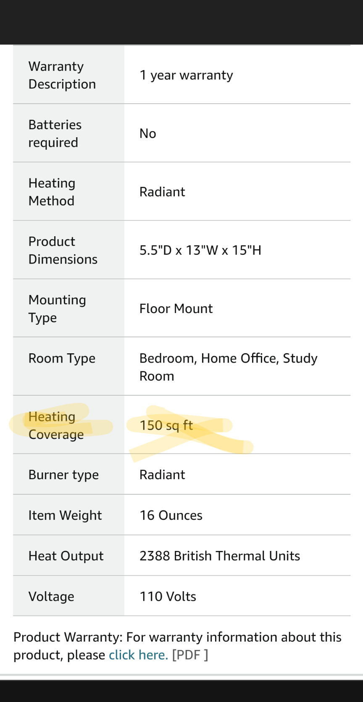Tap the Item Weight label
Image resolution: width=363 pixels, height=702 pixels.
tap(65, 515)
